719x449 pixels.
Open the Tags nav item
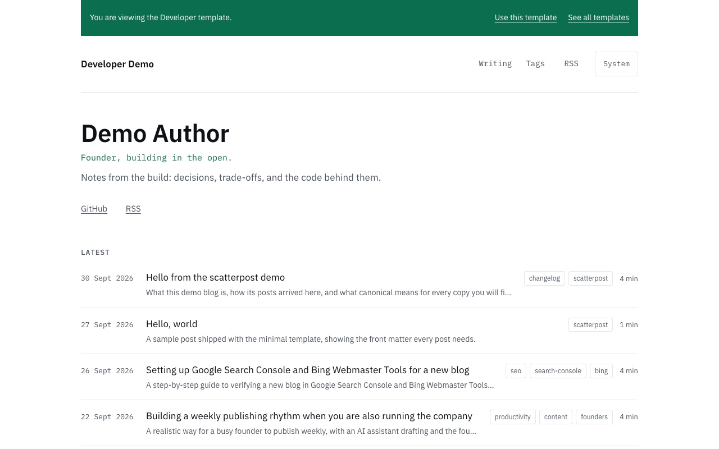click(x=535, y=63)
